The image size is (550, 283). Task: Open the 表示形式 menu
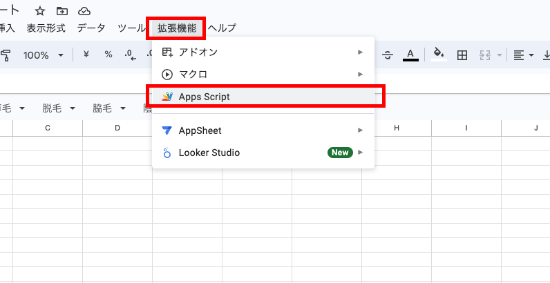click(46, 28)
